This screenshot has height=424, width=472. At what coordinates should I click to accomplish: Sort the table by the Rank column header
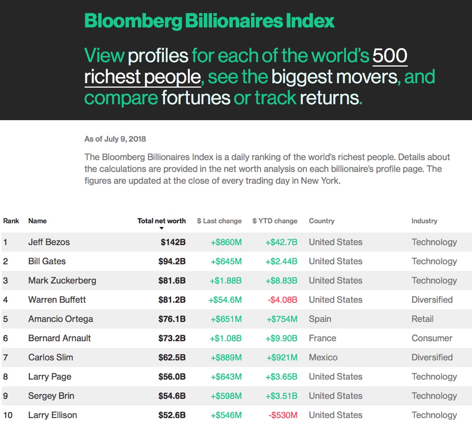point(11,221)
